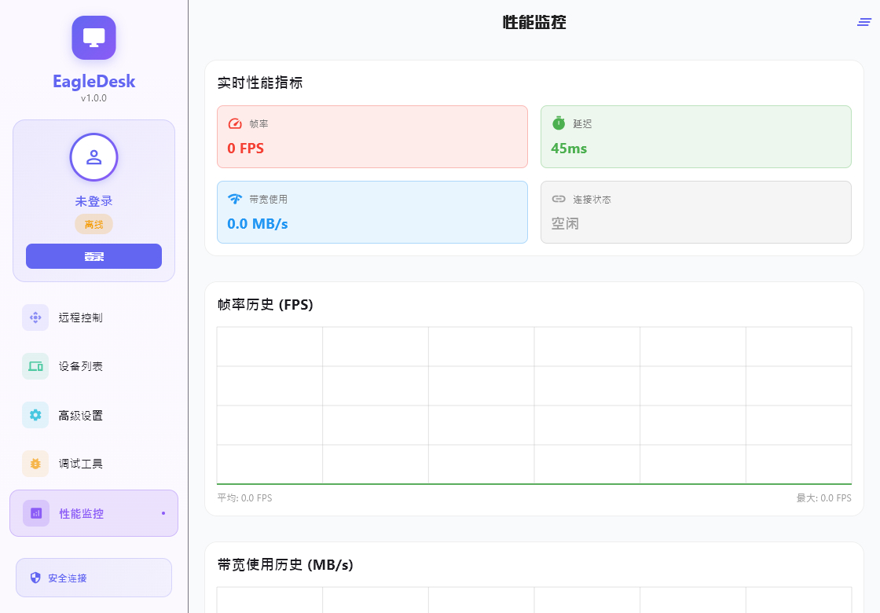
Task: Select the 性能监控 bar-chart icon
Action: coord(35,513)
